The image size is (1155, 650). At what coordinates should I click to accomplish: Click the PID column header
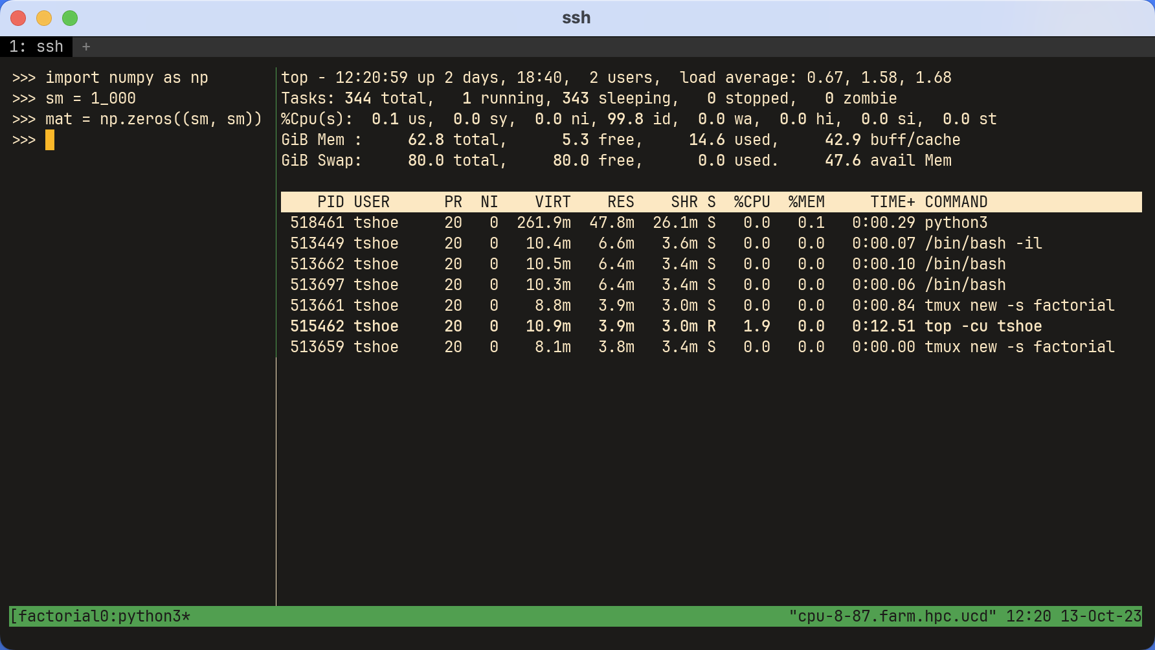[331, 202]
